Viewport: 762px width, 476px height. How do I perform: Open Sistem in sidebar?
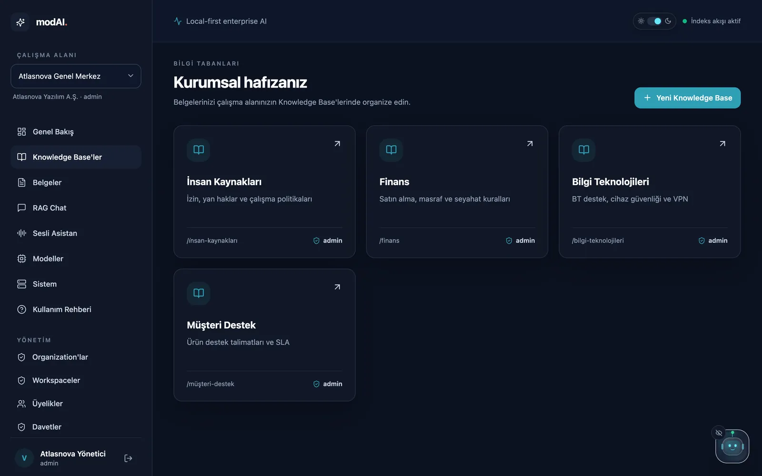click(76, 284)
